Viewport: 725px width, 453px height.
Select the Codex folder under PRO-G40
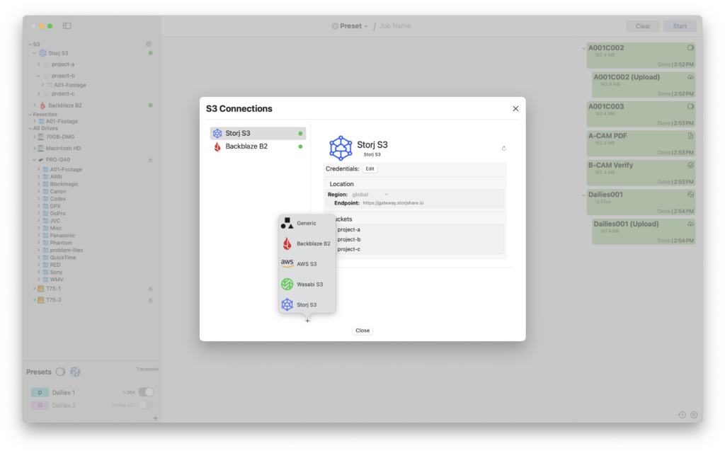pyautogui.click(x=58, y=199)
